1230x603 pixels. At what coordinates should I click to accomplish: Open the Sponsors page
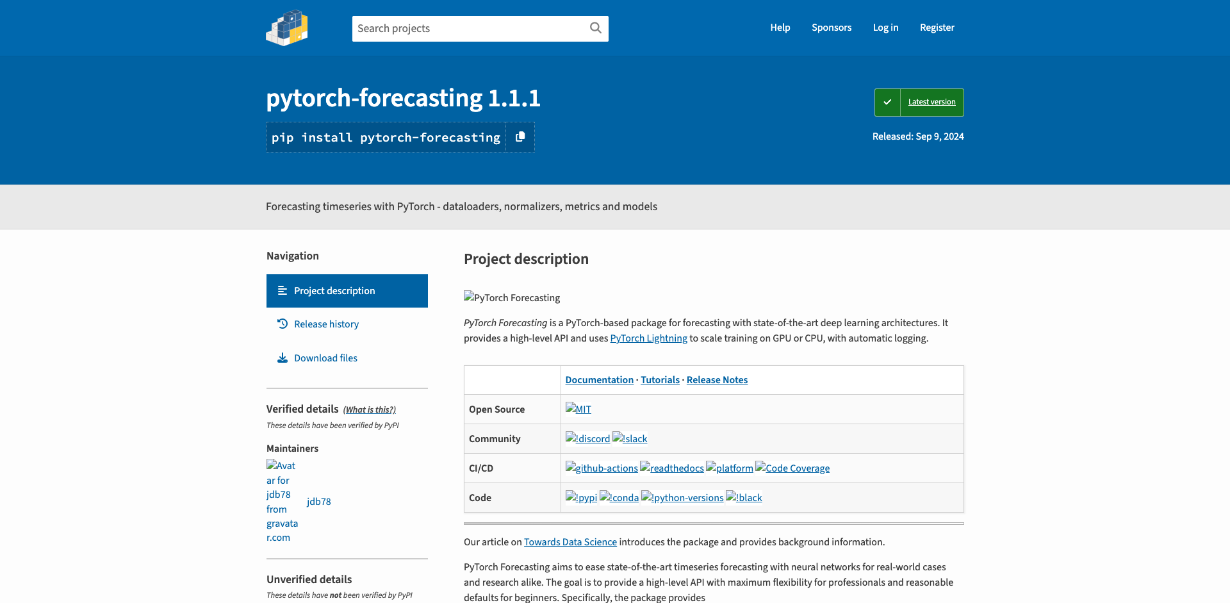point(832,27)
